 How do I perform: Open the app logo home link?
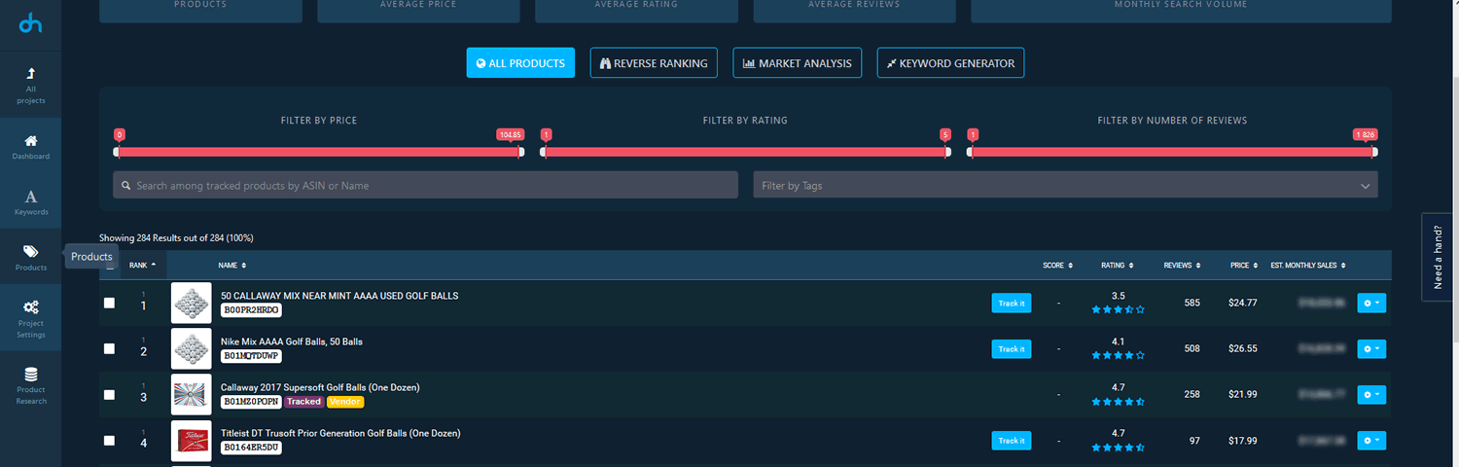click(31, 21)
